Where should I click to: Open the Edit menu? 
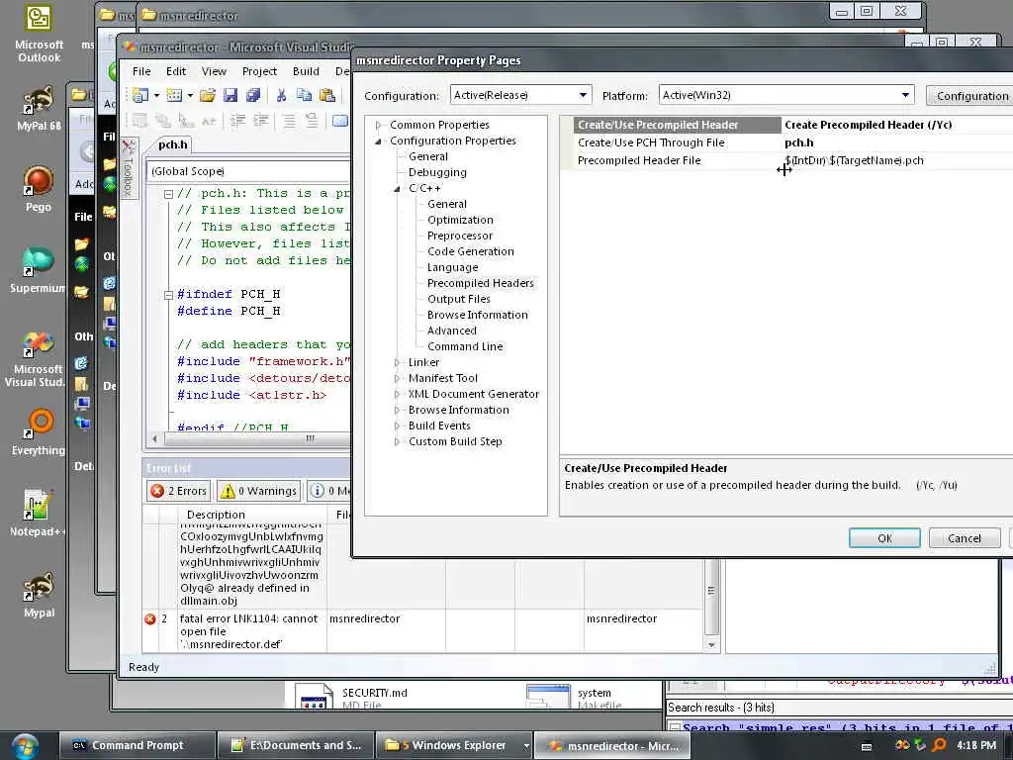point(176,71)
